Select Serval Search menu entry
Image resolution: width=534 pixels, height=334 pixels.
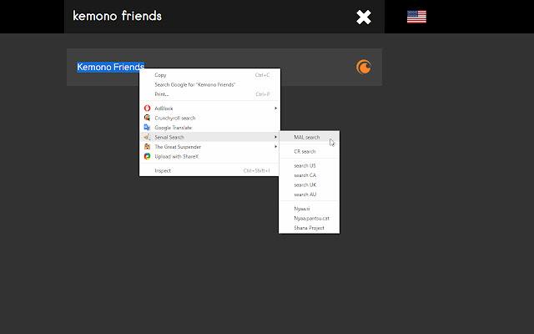[x=209, y=137]
